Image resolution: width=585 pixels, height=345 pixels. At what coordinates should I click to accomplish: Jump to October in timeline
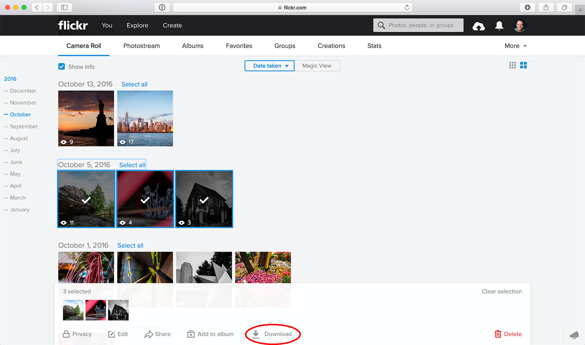20,114
